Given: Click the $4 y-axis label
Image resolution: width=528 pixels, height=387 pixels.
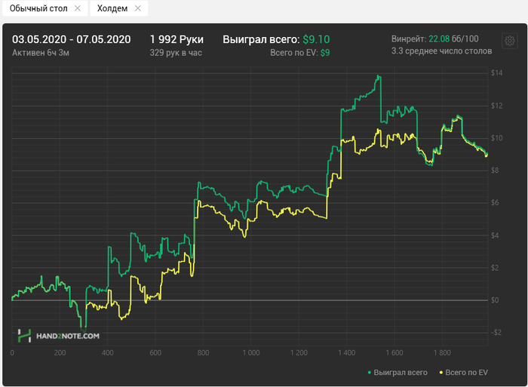Looking at the screenshot, I should (495, 235).
